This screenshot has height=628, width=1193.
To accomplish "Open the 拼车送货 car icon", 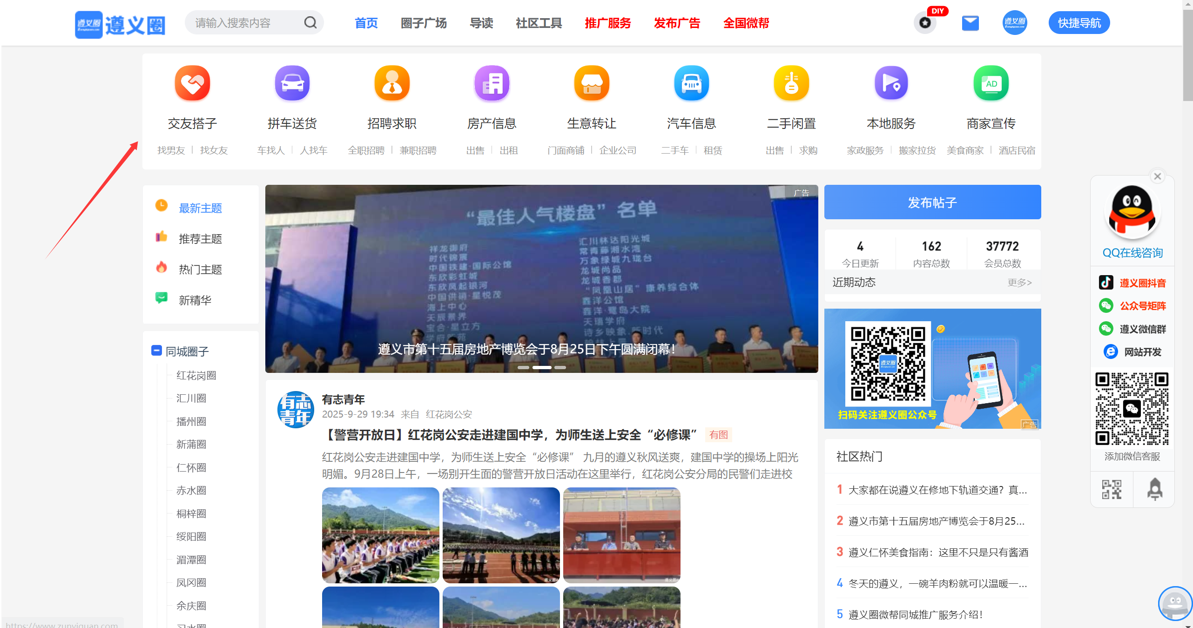I will point(292,83).
